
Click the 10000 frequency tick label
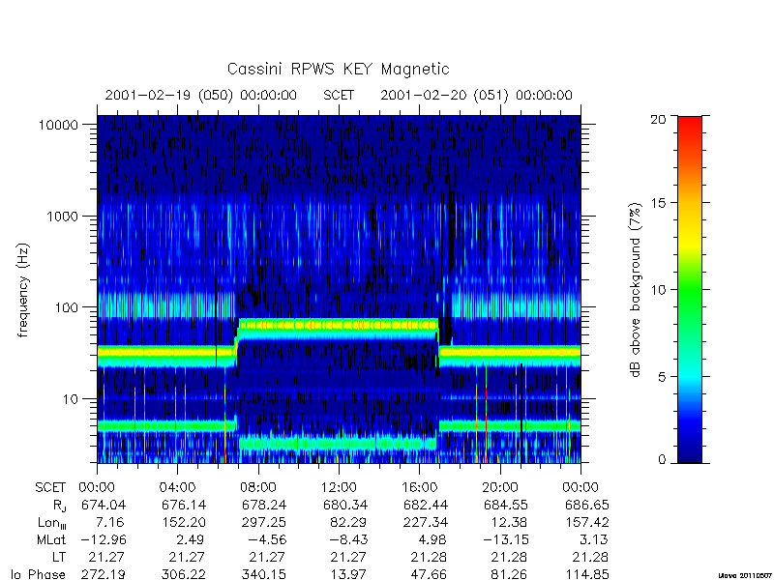click(59, 125)
